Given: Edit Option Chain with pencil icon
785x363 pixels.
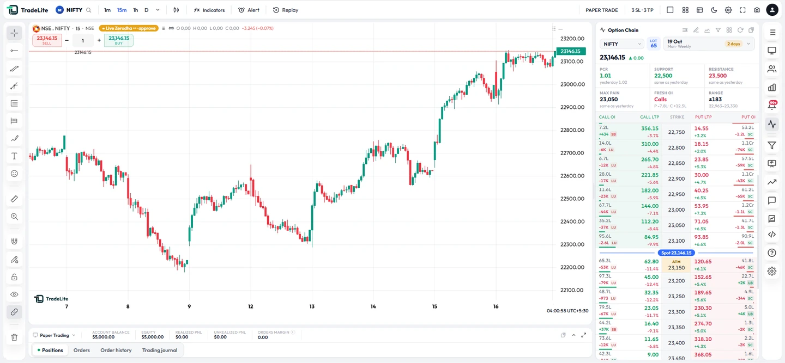Looking at the screenshot, I should coord(696,30).
